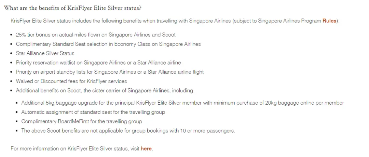This screenshot has height=157, width=369.
Task: Open the Rules link in the intro
Action: tap(329, 21)
